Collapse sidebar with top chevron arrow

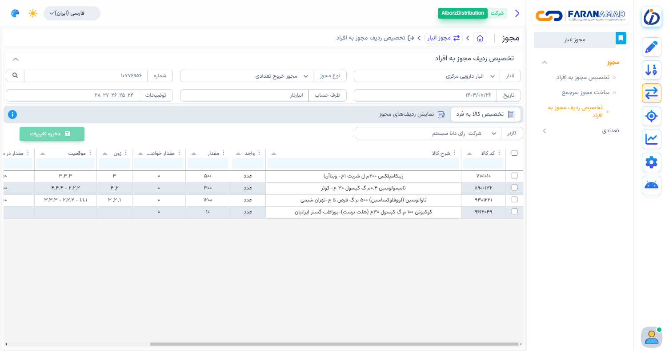click(517, 13)
